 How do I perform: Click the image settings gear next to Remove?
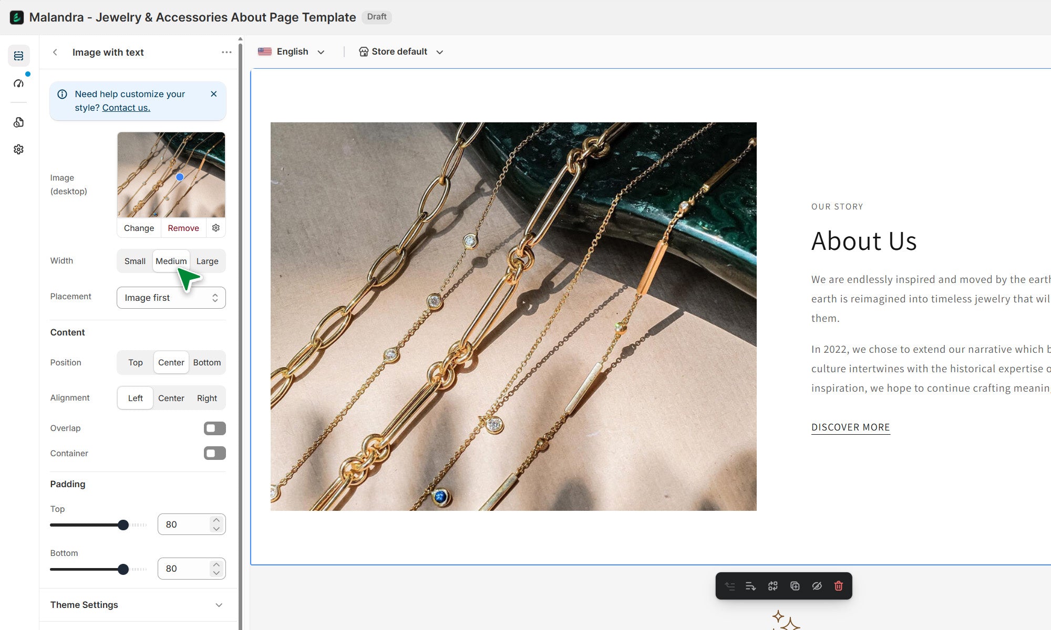coord(216,228)
